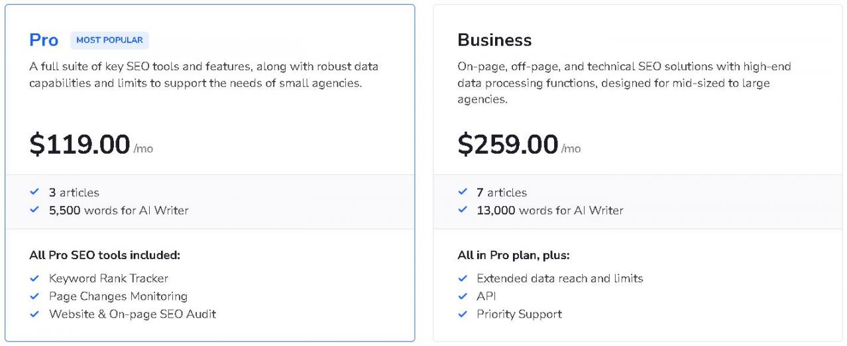Click Keyword Rank Tracker feature text
This screenshot has width=847, height=346.
(109, 278)
